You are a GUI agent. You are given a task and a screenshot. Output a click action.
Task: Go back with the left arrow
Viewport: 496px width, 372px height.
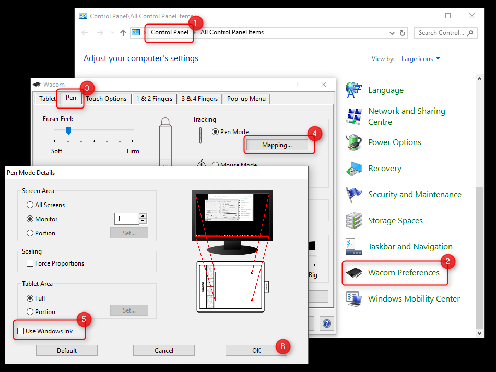85,33
